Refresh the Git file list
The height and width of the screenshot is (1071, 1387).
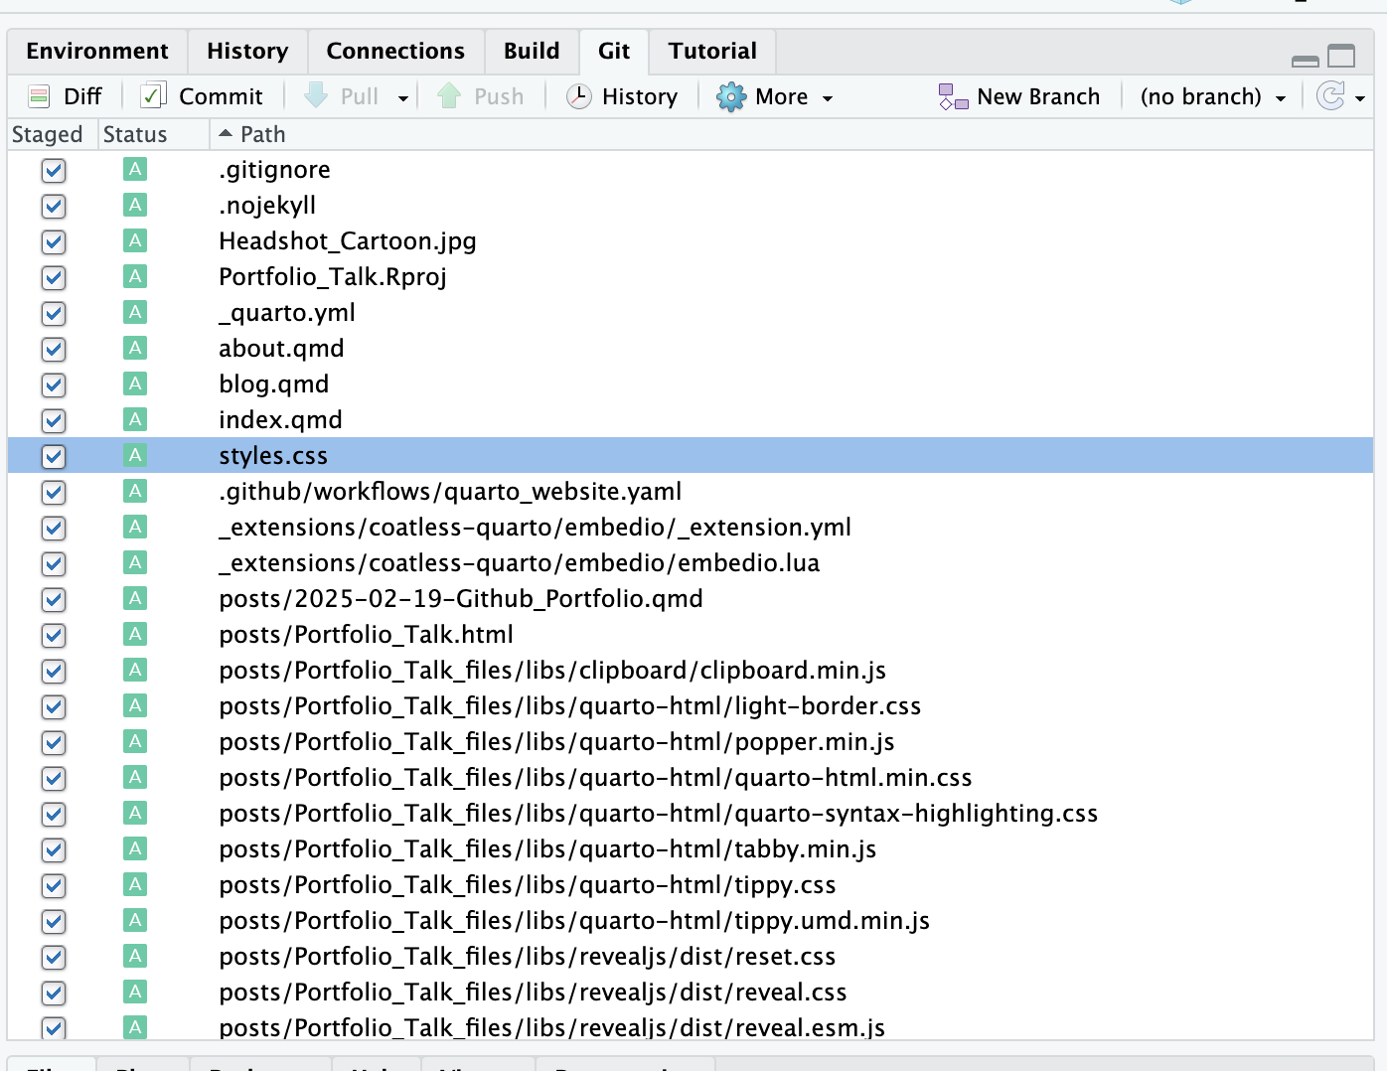(1329, 96)
